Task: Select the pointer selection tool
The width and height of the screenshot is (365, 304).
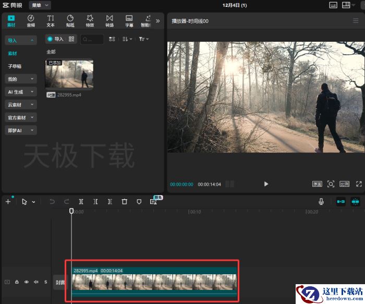Action: [24, 202]
